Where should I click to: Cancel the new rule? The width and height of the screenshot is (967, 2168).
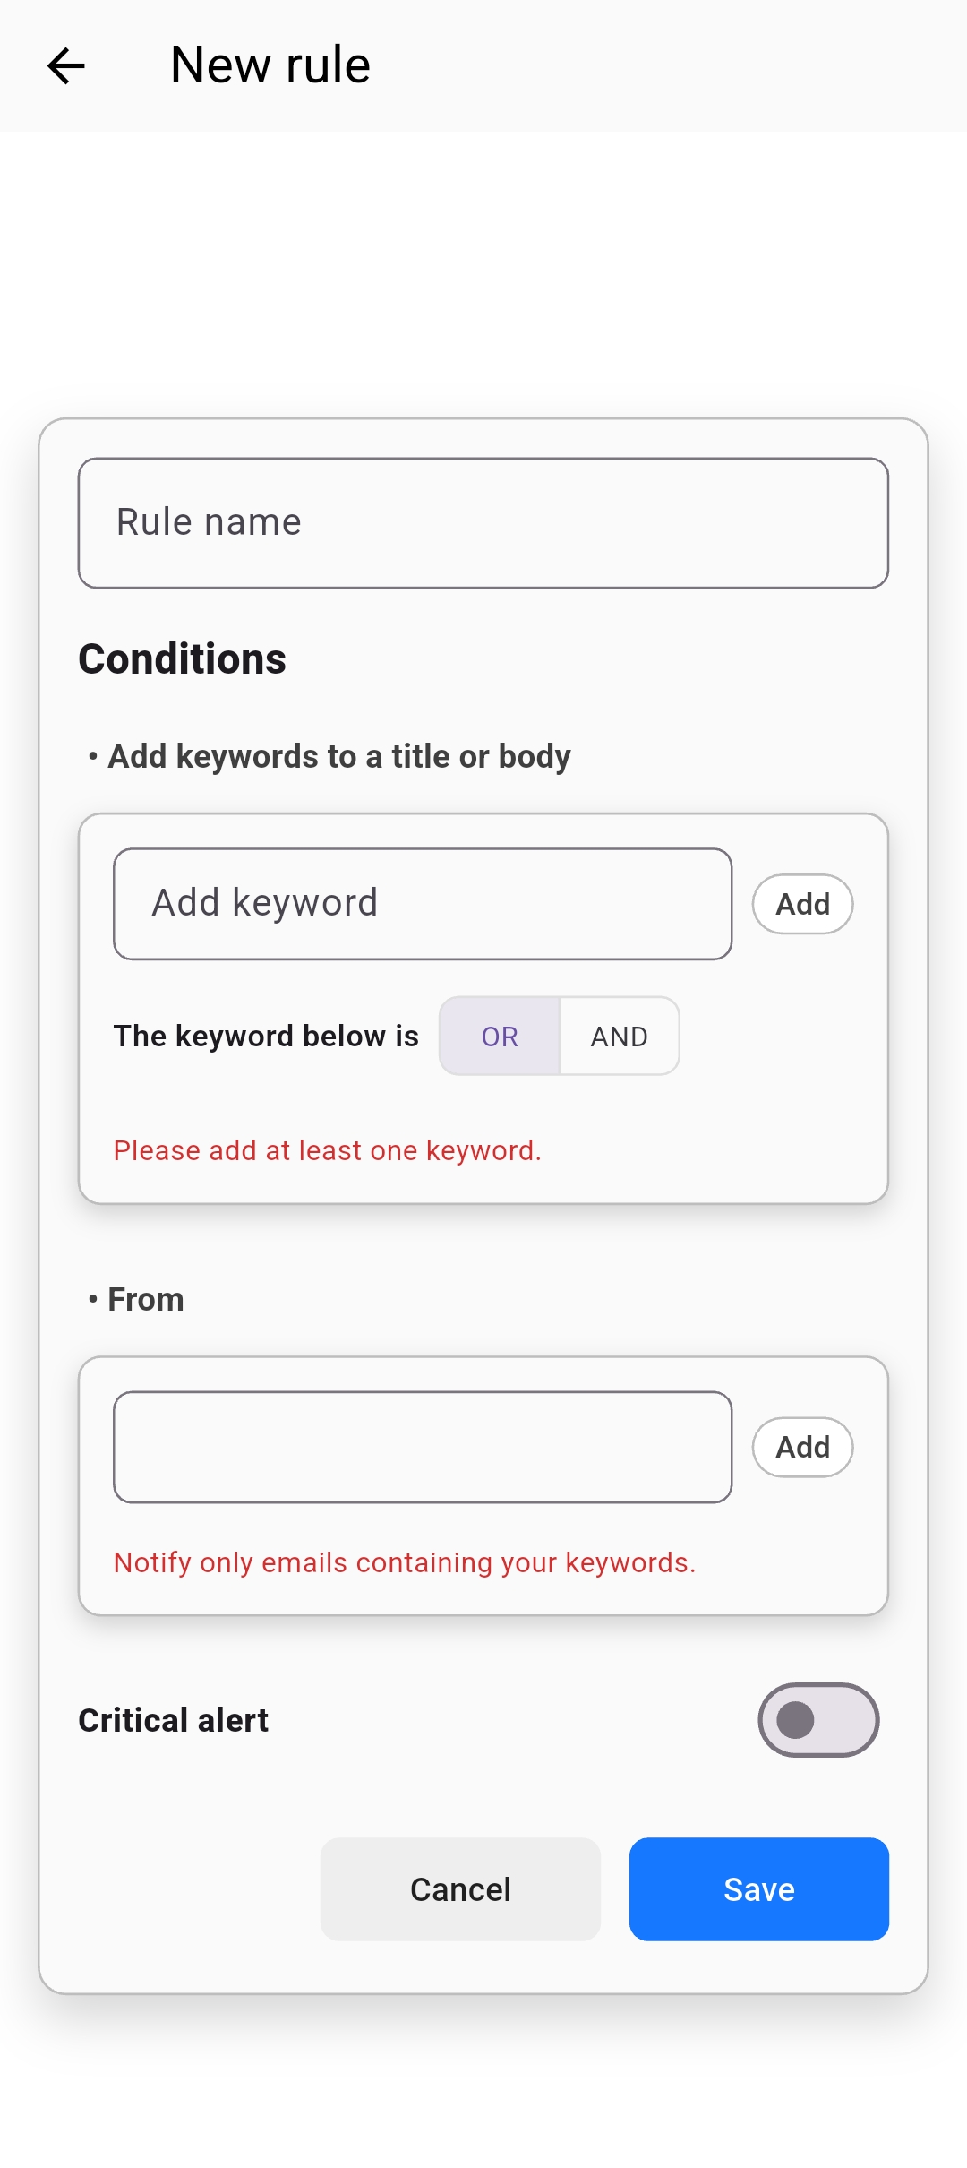(460, 1889)
